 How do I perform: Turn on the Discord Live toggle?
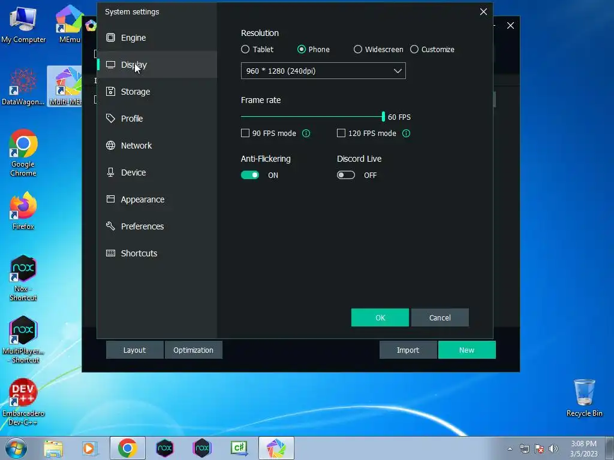(346, 175)
